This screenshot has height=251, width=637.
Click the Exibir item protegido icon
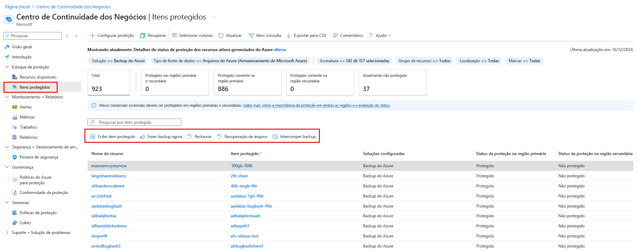click(x=92, y=137)
